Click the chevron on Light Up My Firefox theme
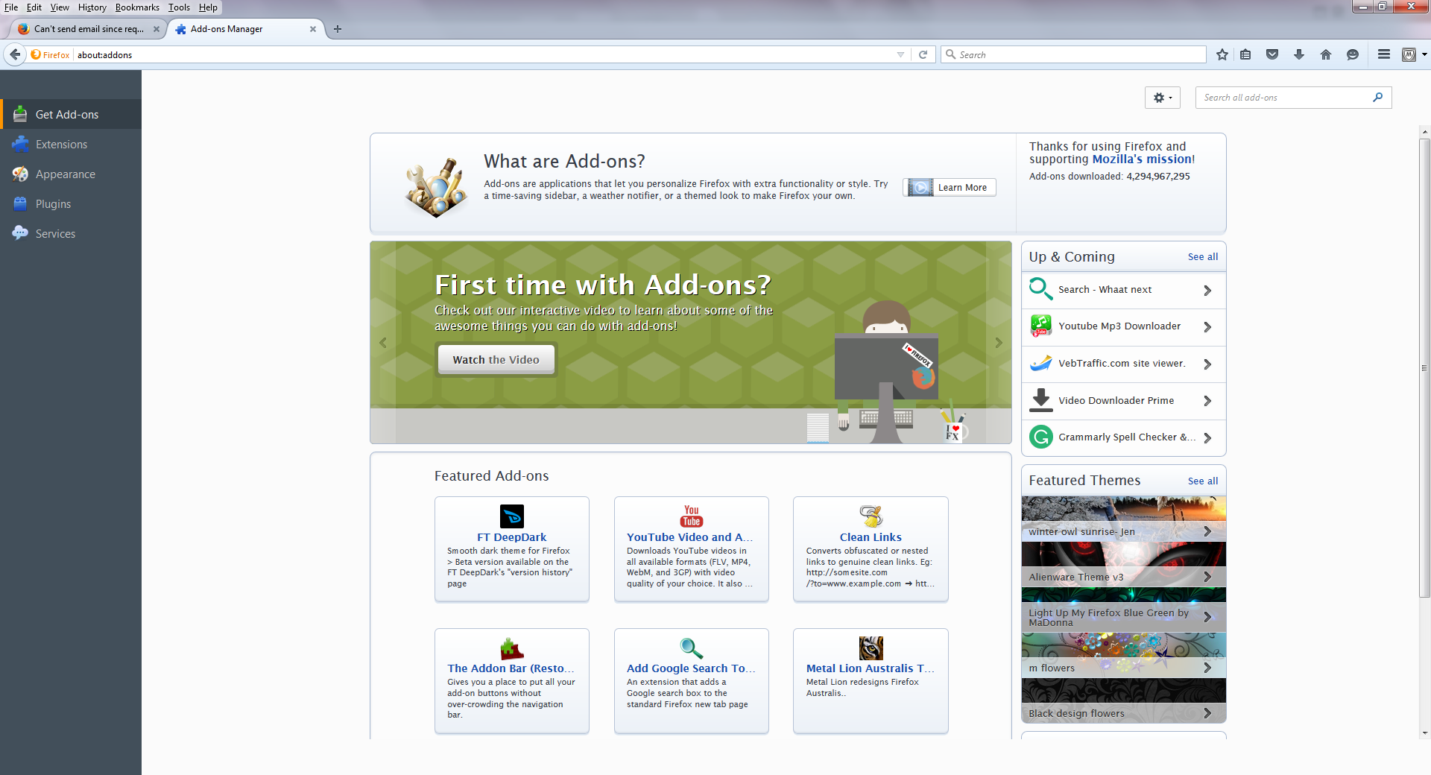The width and height of the screenshot is (1431, 775). [1207, 617]
